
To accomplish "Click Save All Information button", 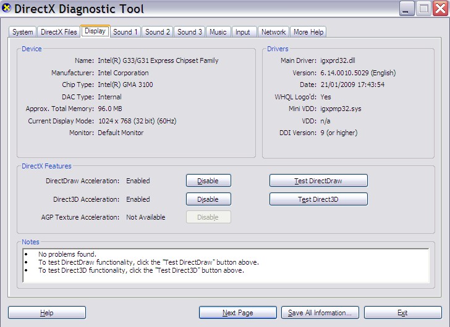I will coord(320,312).
